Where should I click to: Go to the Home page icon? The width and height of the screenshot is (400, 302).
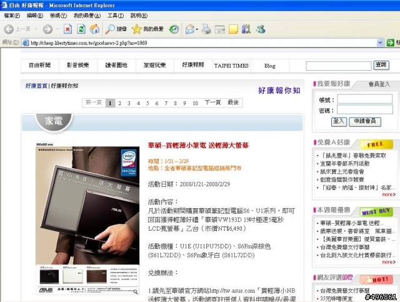(x=94, y=29)
